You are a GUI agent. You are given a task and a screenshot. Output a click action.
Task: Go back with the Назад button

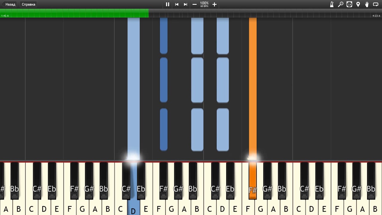[10, 4]
